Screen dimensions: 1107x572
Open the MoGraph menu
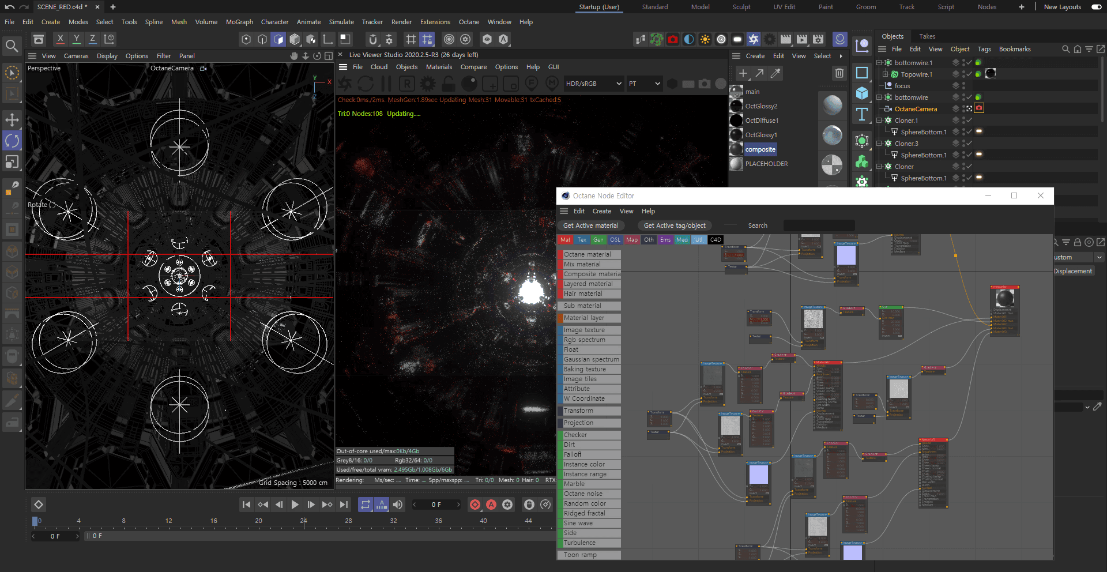[239, 22]
